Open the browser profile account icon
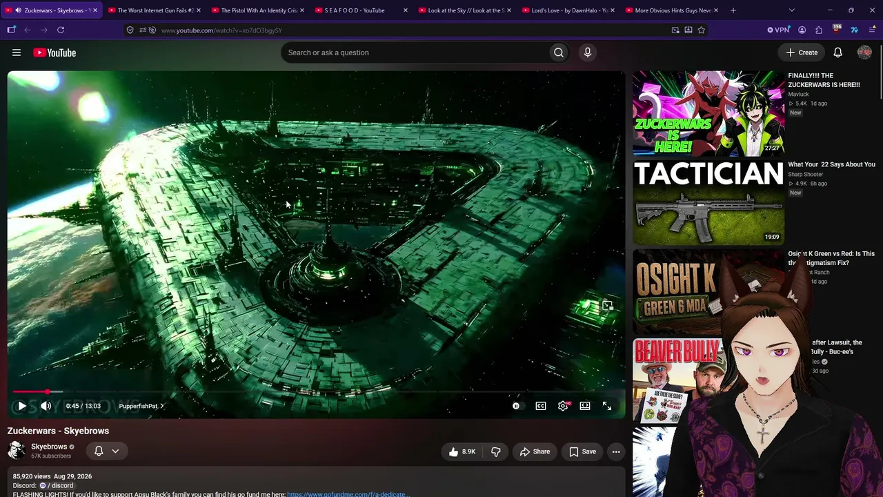Image resolution: width=883 pixels, height=497 pixels. tap(802, 30)
